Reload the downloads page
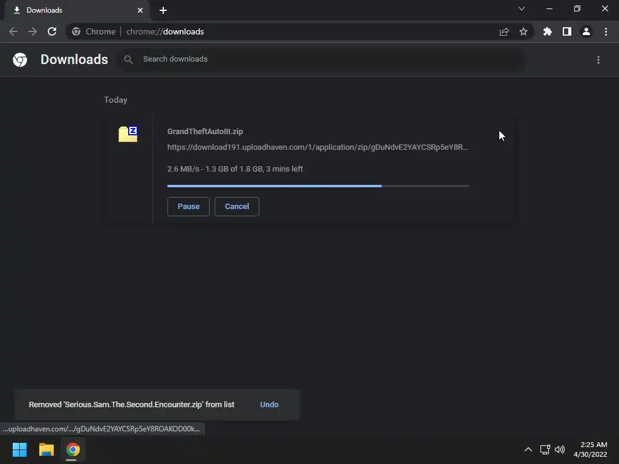The image size is (619, 464). (52, 31)
